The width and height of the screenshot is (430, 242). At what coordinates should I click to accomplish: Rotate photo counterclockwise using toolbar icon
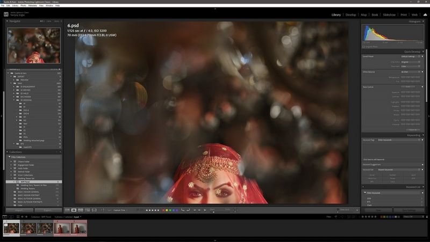tap(183, 210)
